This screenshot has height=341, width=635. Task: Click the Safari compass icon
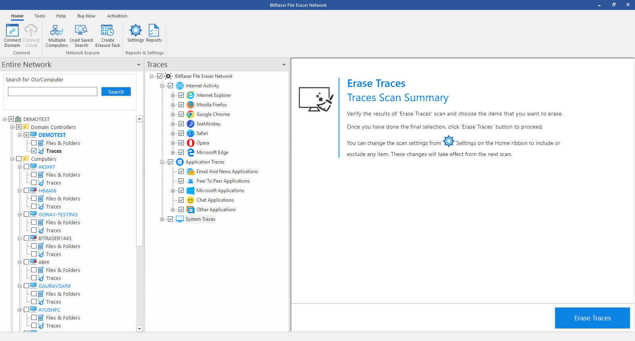pos(190,133)
